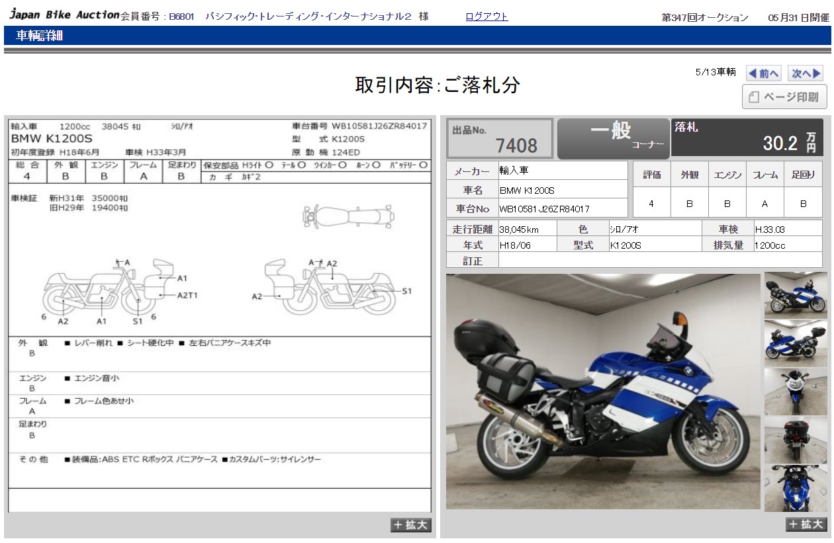Select the cockpit top-view thumbnail
834x543 pixels.
[796, 488]
